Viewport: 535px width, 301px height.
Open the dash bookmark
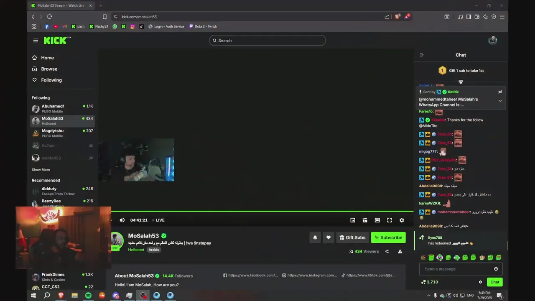tap(78, 26)
